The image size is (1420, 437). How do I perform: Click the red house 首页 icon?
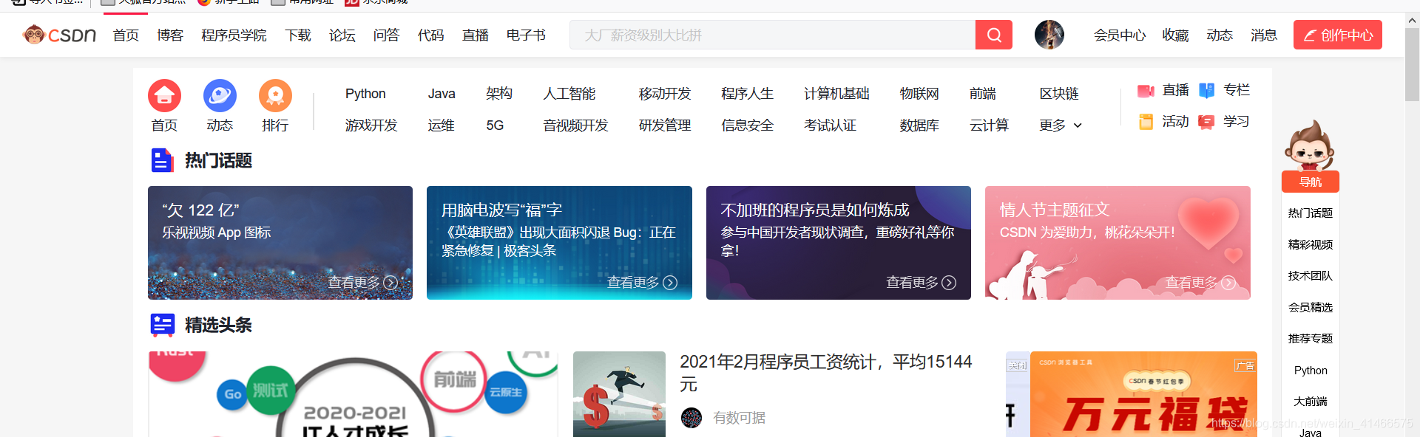(164, 96)
